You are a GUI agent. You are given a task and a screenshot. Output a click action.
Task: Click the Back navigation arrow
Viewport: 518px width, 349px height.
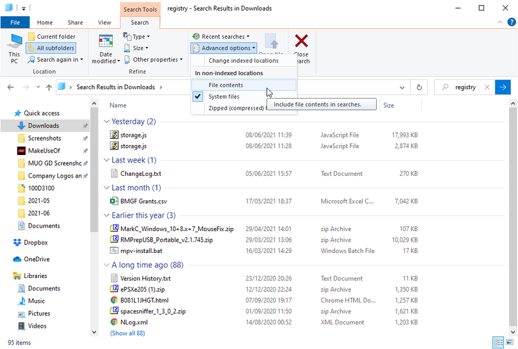pos(11,87)
